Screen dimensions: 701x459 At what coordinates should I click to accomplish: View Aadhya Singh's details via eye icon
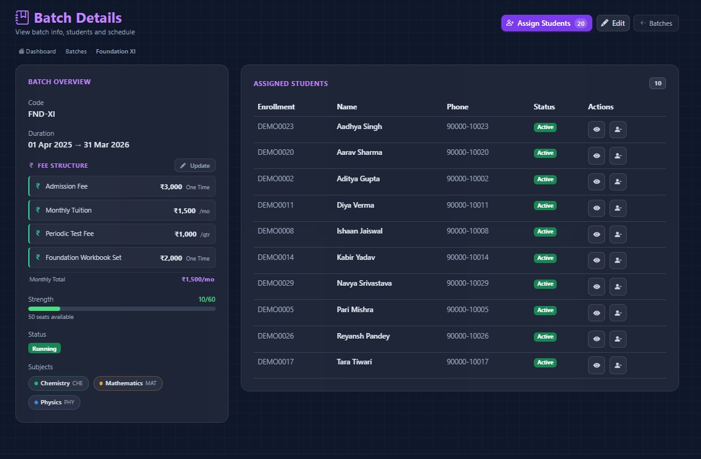pos(597,130)
